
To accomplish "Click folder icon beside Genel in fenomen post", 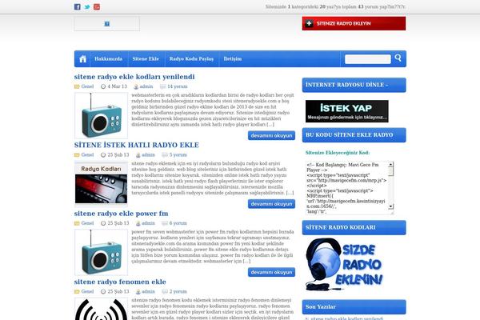I will pos(77,291).
